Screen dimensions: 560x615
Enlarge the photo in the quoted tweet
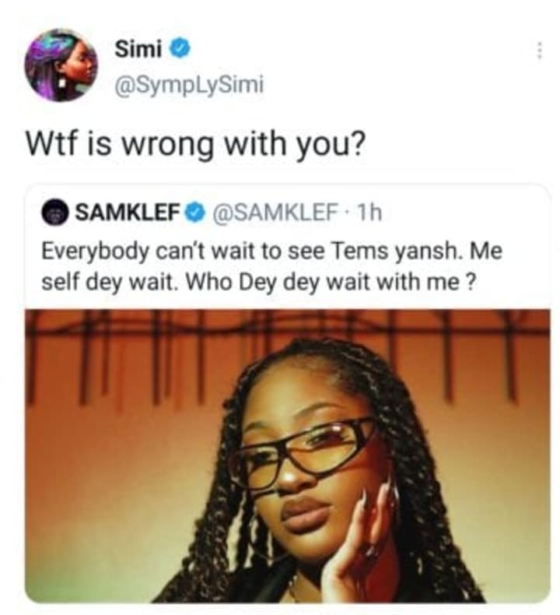287,455
